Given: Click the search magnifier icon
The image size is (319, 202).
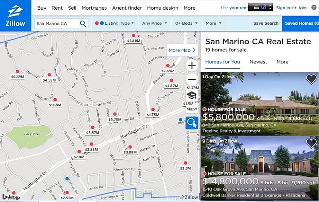Looking at the screenshot, I should pos(83,24).
